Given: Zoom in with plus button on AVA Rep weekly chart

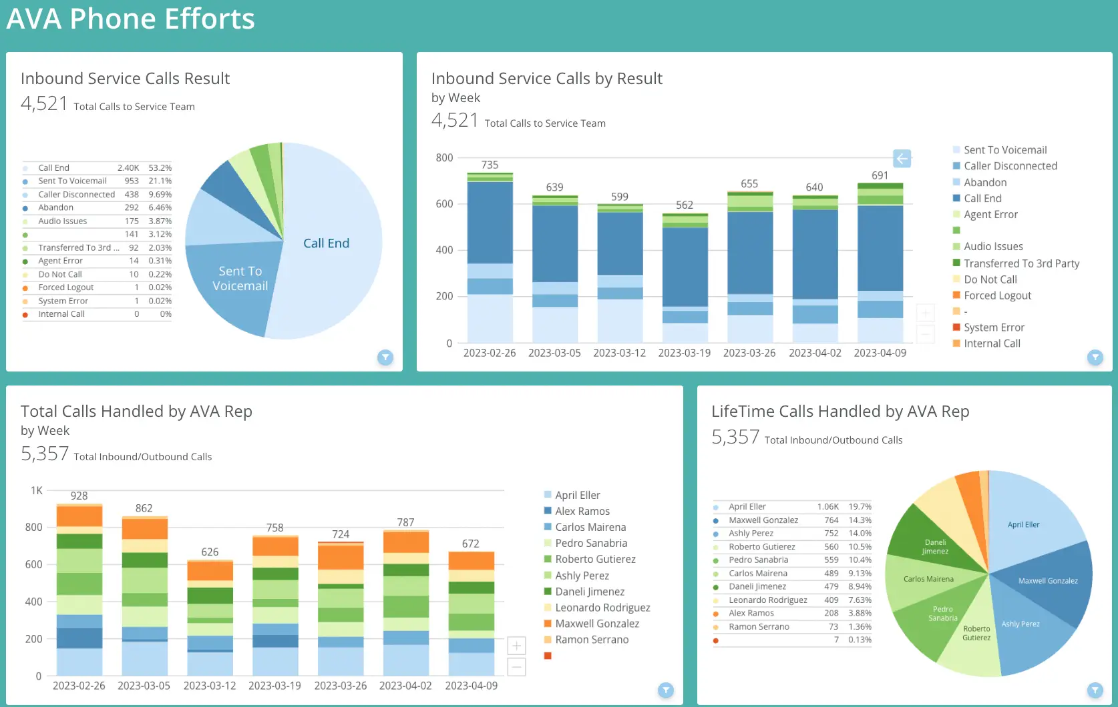Looking at the screenshot, I should click(517, 646).
